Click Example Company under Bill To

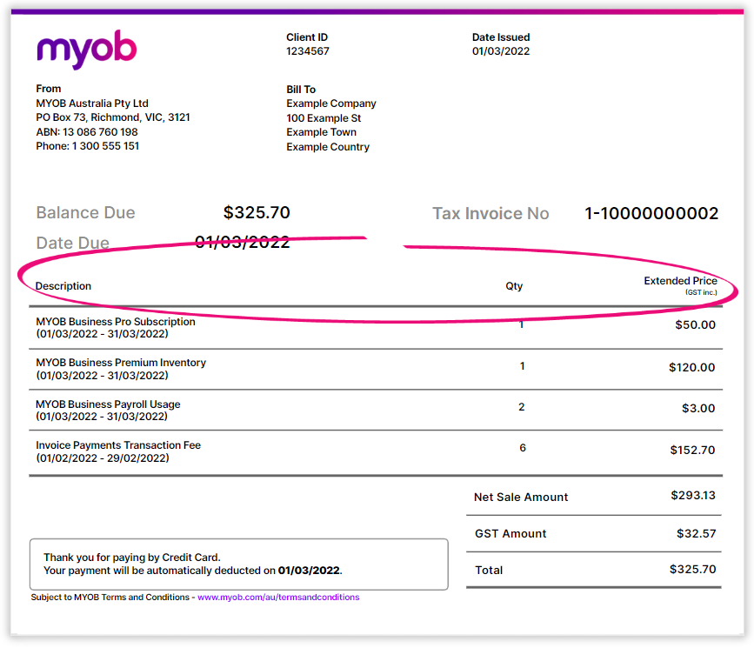(331, 104)
